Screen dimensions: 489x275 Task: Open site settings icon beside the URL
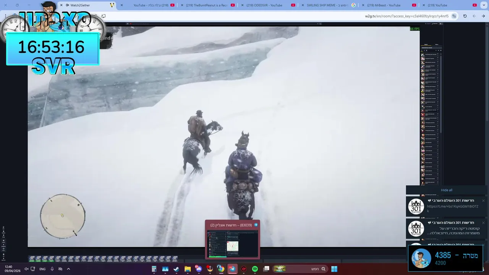(454, 16)
